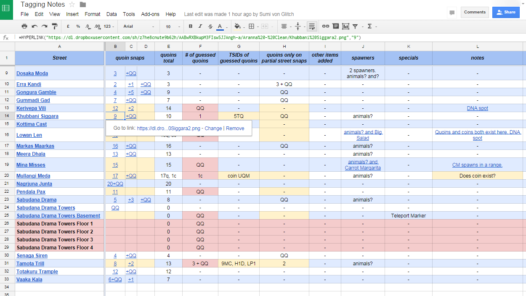Select the '2 spawners. animals? and?' cell

point(362,73)
